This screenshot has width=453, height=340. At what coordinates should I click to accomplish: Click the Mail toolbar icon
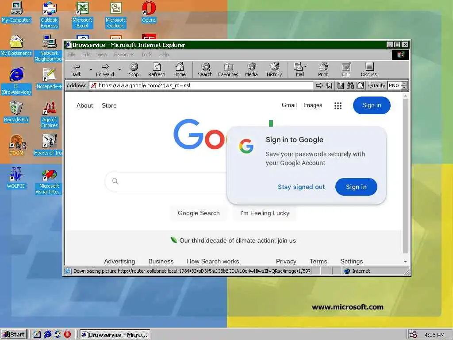point(299,70)
